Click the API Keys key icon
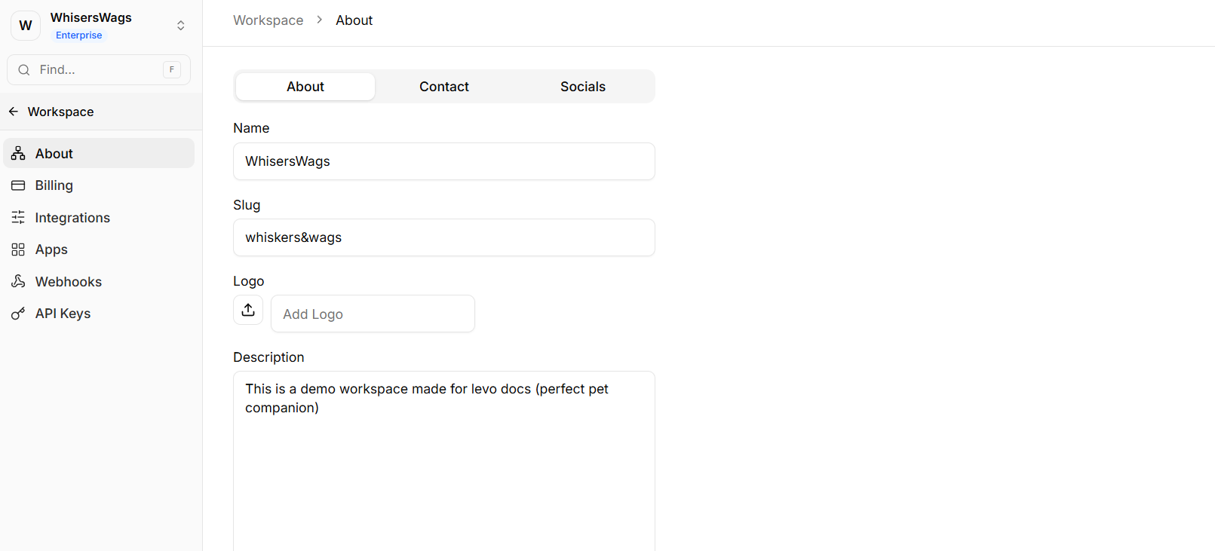This screenshot has height=551, width=1215. [x=18, y=314]
